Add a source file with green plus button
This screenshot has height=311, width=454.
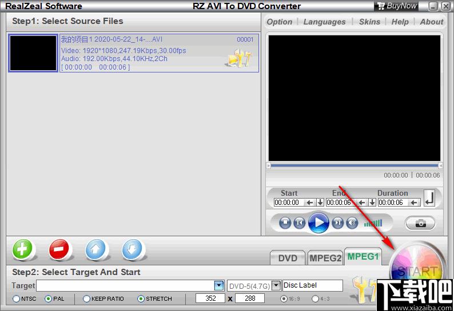coord(22,249)
